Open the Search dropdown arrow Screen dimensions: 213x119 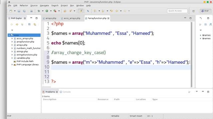tap(75, 11)
